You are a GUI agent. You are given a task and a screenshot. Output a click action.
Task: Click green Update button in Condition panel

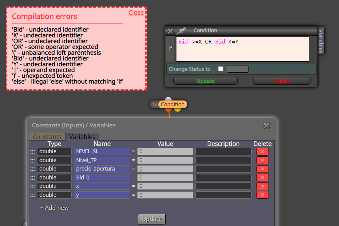[x=205, y=81]
